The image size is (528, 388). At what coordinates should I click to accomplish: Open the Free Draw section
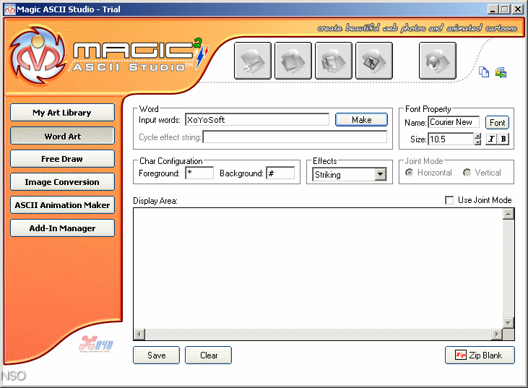[62, 159]
